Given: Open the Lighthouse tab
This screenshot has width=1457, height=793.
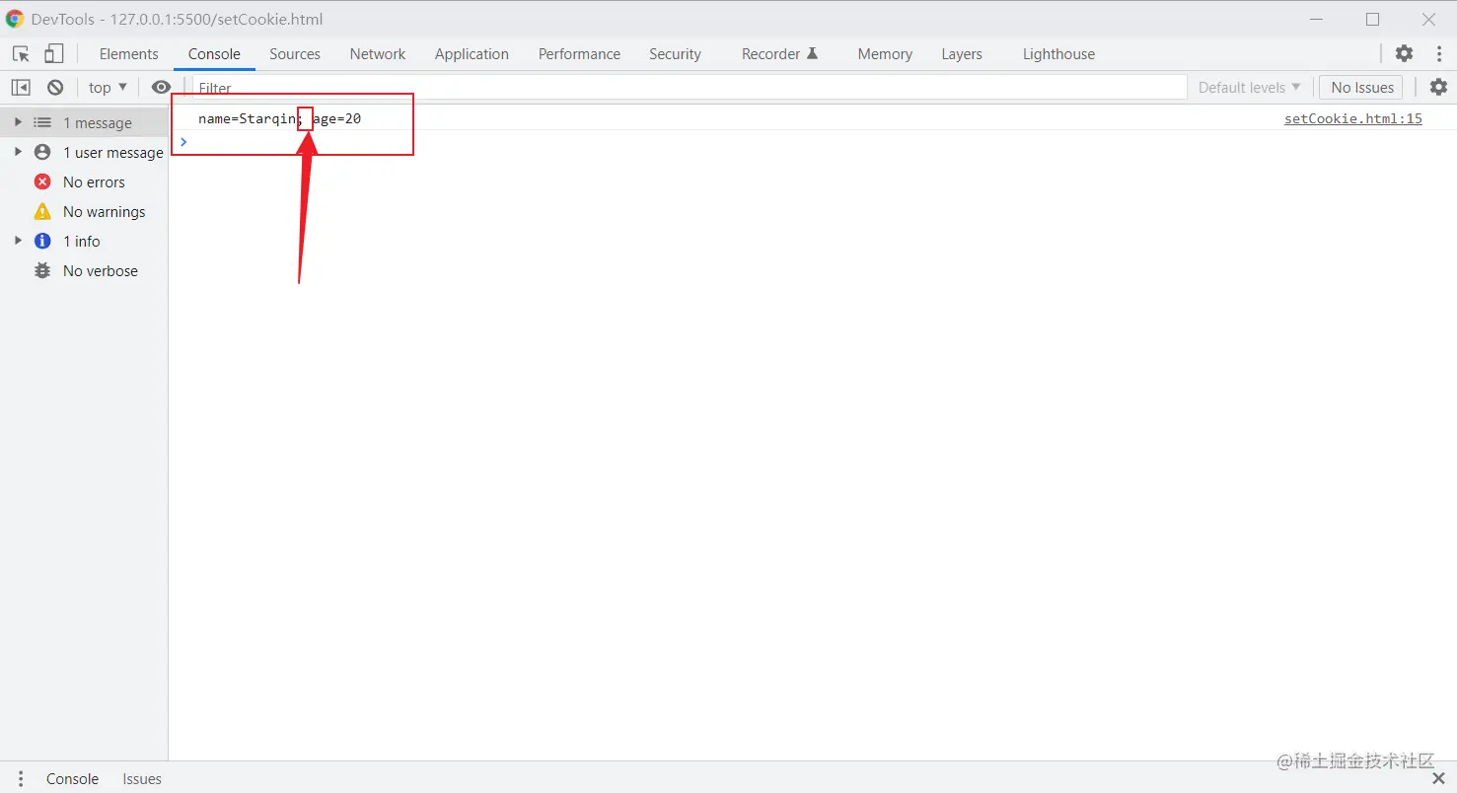Looking at the screenshot, I should [x=1058, y=53].
